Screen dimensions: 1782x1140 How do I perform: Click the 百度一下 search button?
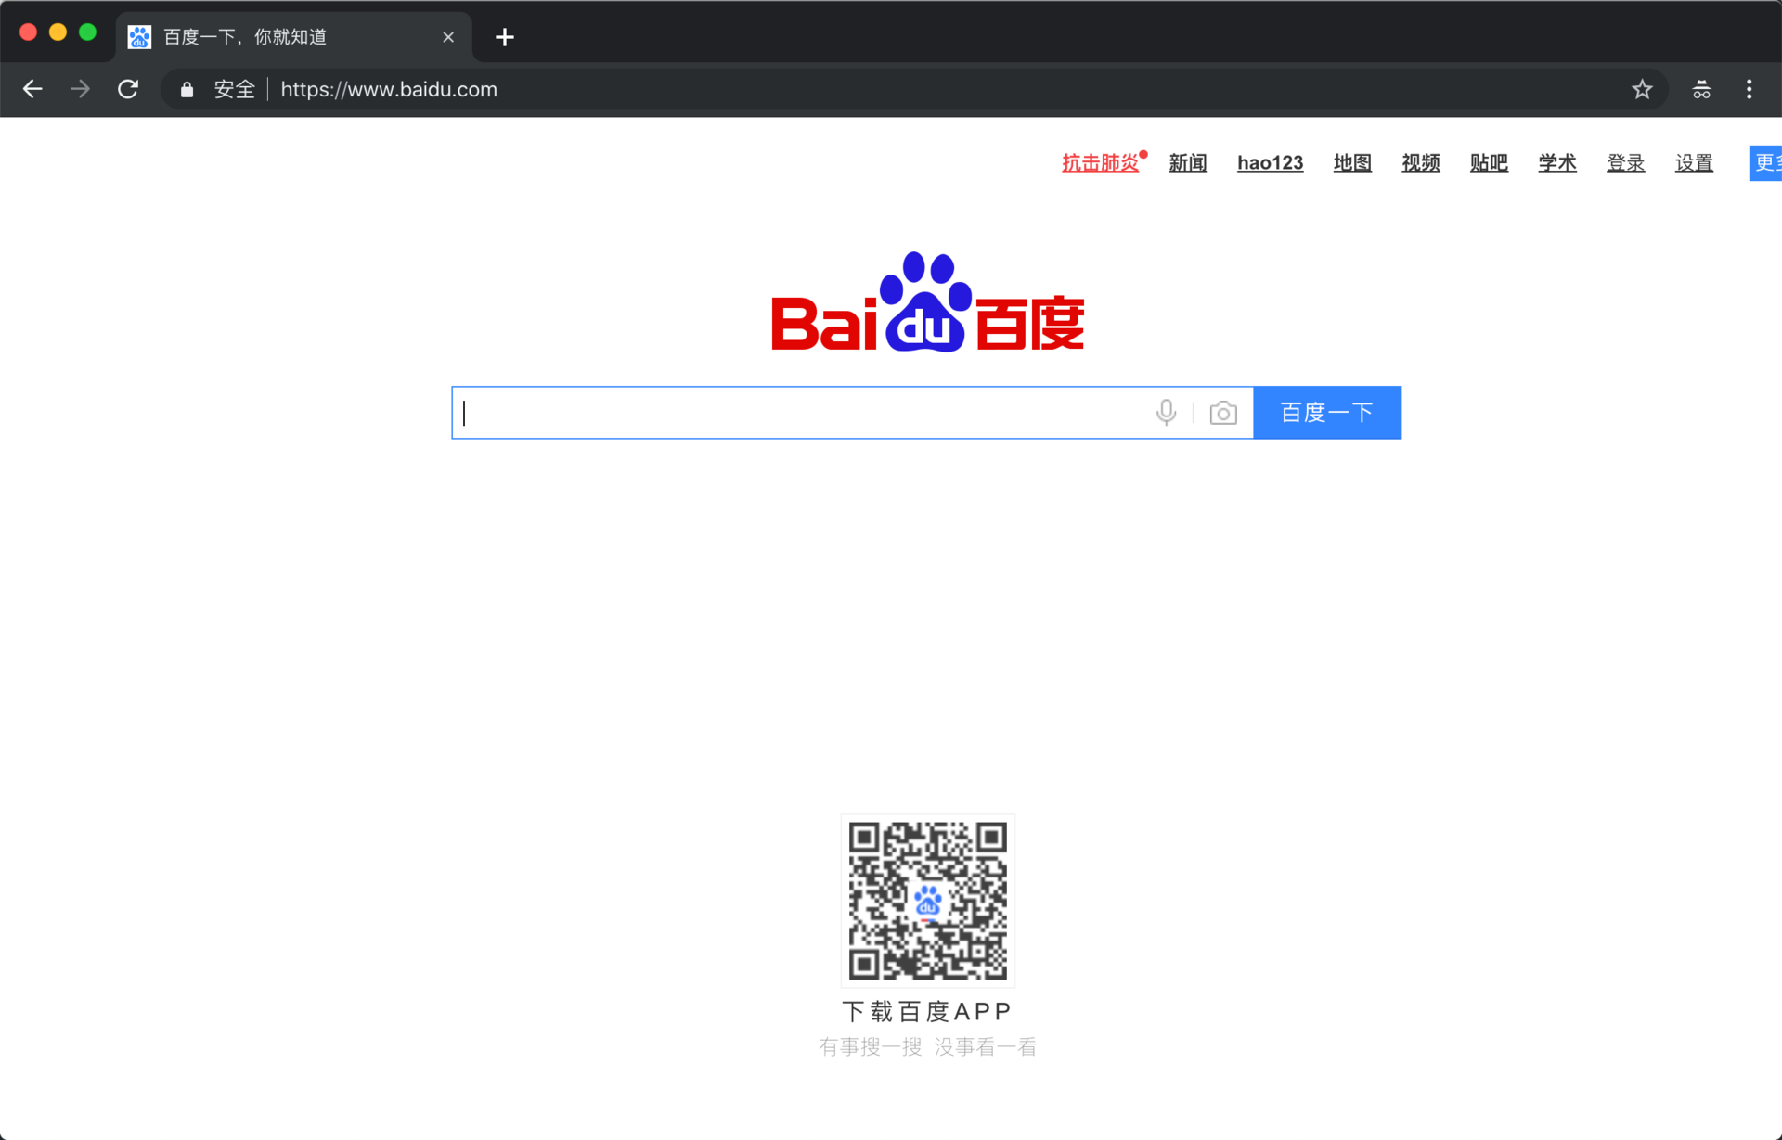(1326, 412)
